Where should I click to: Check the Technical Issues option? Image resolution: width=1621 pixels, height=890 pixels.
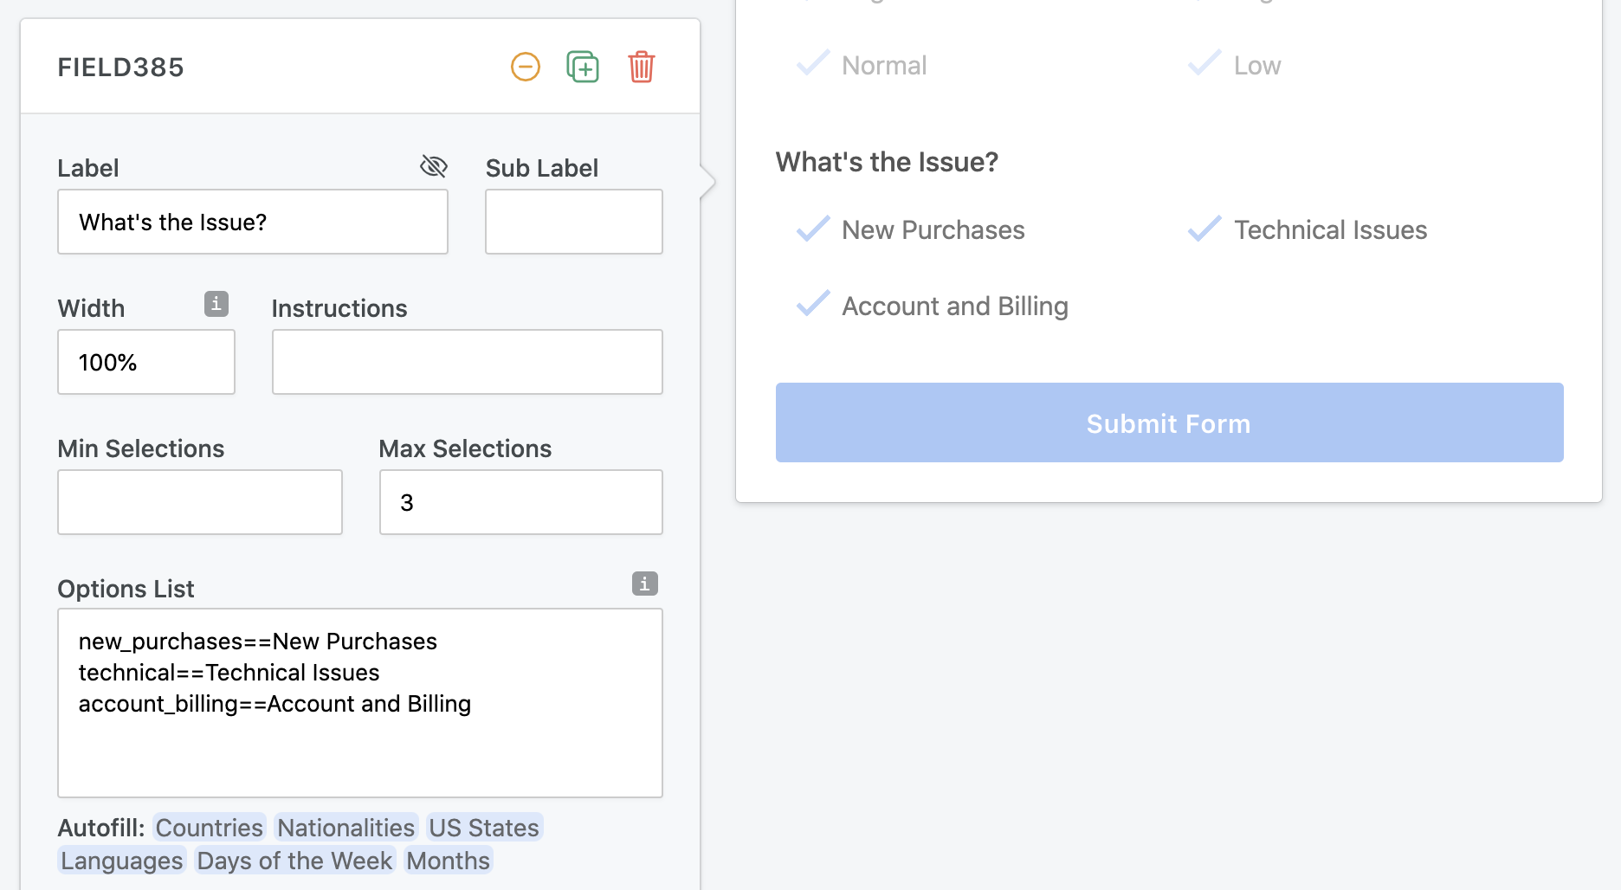[1308, 229]
